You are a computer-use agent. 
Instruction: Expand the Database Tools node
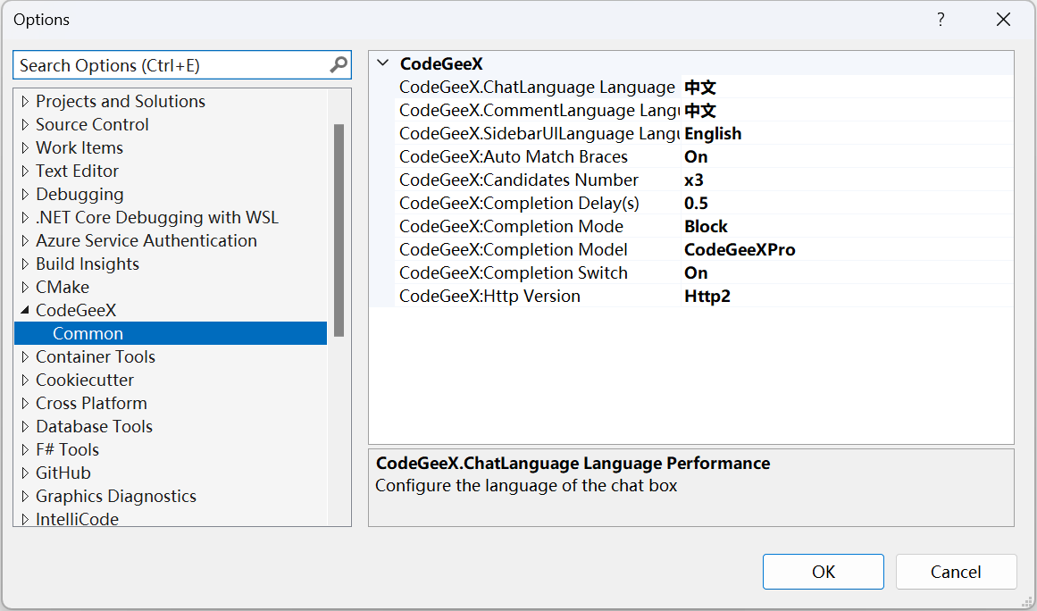coord(25,426)
